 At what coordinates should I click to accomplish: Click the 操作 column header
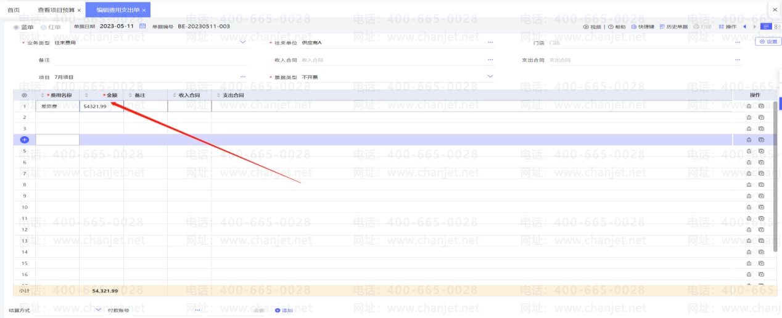tap(755, 96)
